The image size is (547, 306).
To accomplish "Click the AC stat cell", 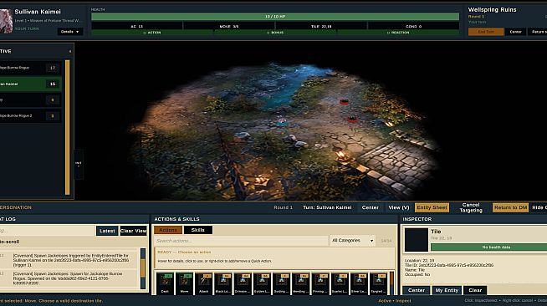I will [x=137, y=26].
